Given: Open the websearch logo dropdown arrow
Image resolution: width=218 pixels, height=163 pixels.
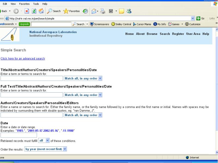Looking at the screenshot, I should coord(16,24).
